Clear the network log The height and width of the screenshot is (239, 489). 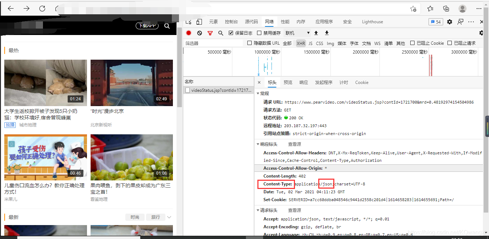[x=199, y=33]
